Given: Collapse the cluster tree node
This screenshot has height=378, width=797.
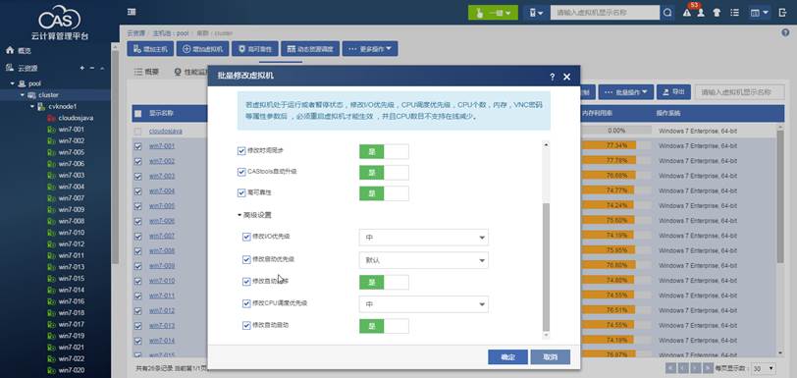Looking at the screenshot, I should tap(23, 95).
